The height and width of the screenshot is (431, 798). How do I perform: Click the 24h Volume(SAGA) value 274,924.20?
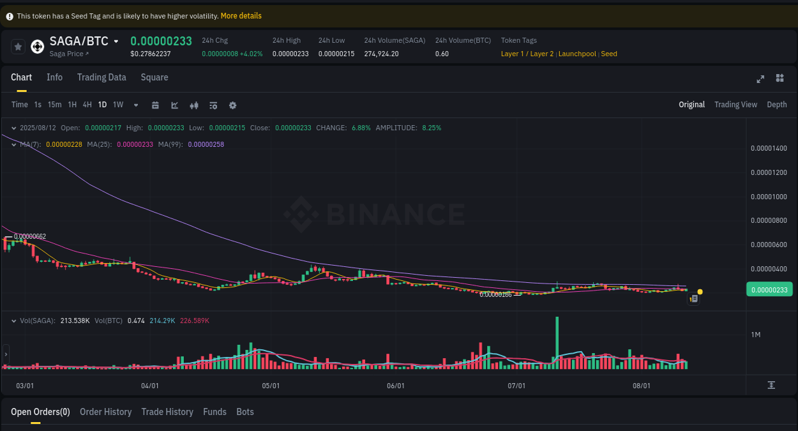click(x=381, y=54)
